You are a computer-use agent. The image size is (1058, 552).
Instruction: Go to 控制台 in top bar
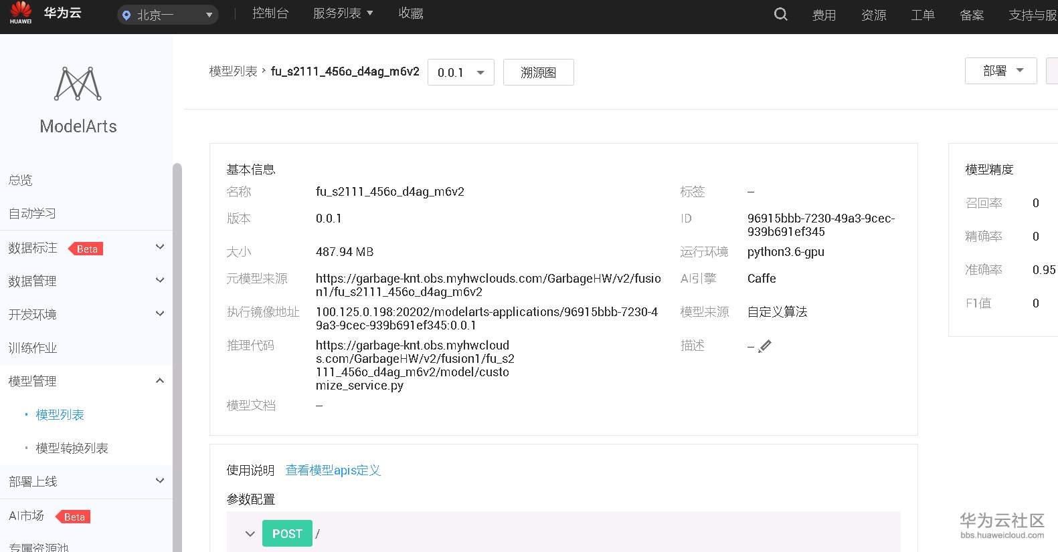(x=270, y=13)
